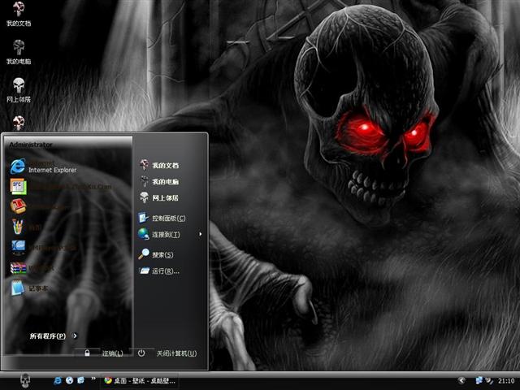Open the red book program icon in Start menu

(18, 206)
